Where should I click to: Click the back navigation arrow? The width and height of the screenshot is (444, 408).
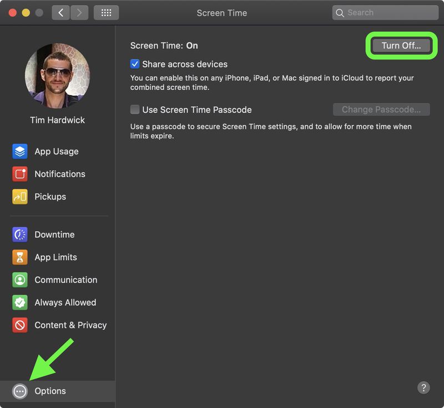point(60,12)
